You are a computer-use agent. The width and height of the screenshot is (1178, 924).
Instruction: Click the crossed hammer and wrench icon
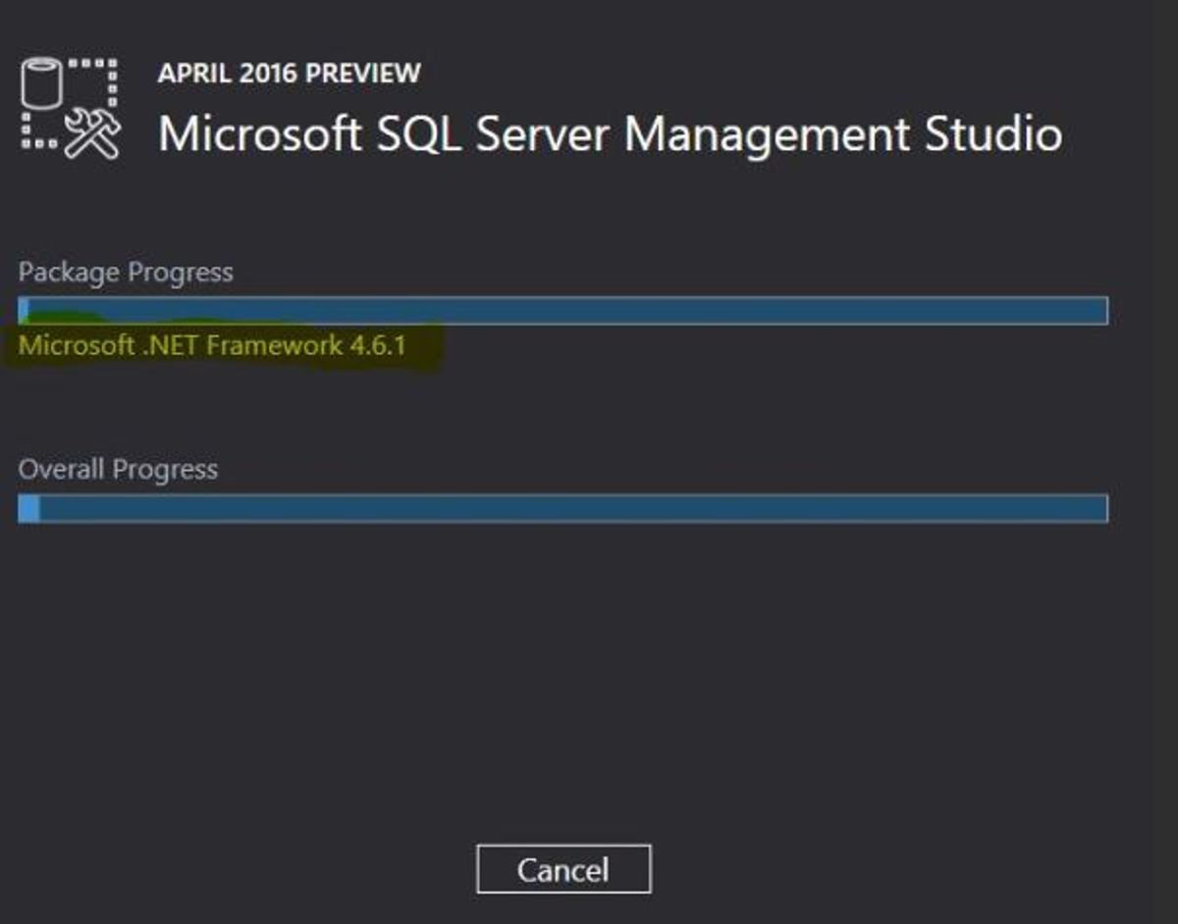93,135
